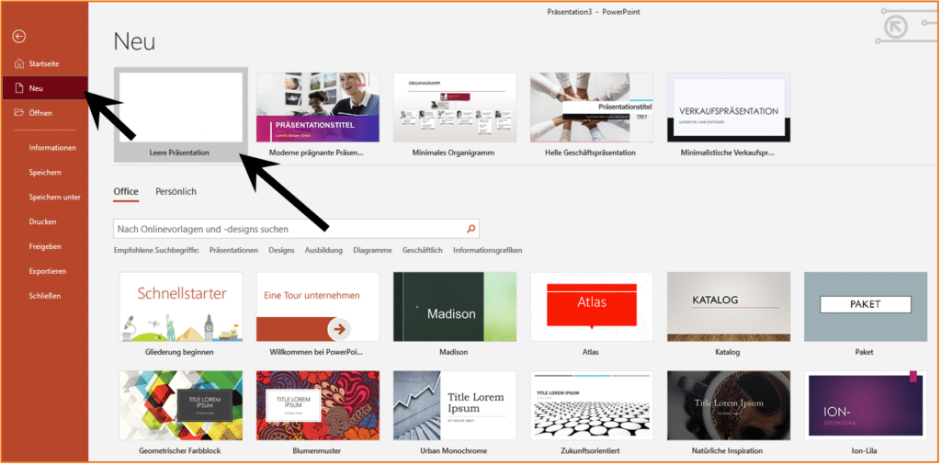This screenshot has height=465, width=941.
Task: Click the Startseite home icon
Action: [19, 63]
